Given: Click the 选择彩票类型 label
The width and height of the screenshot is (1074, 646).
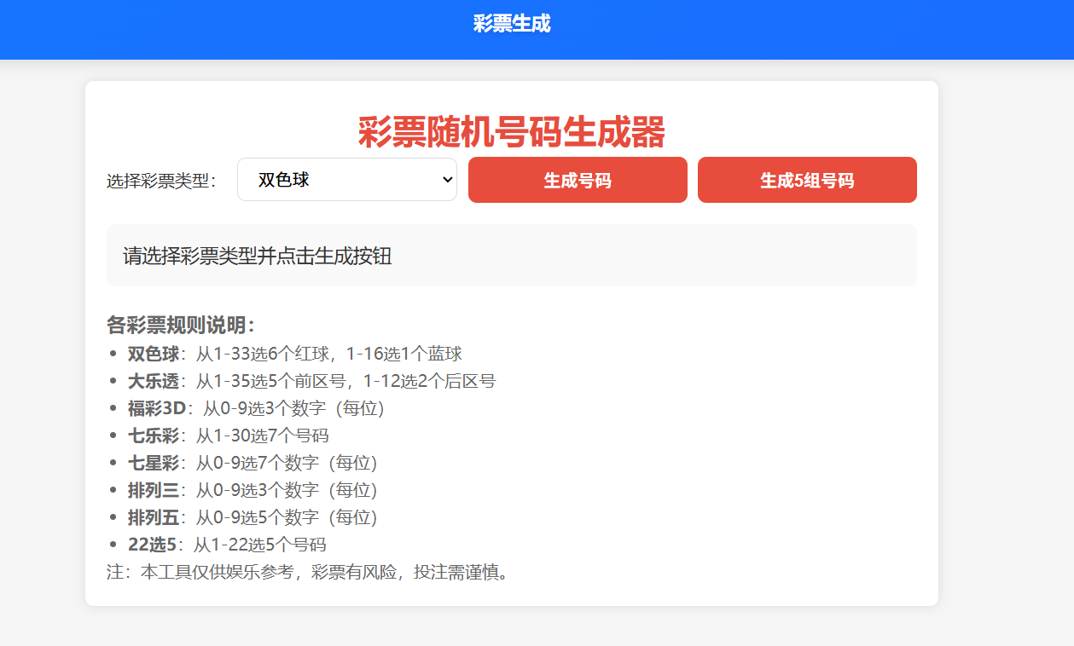Looking at the screenshot, I should pyautogui.click(x=162, y=181).
